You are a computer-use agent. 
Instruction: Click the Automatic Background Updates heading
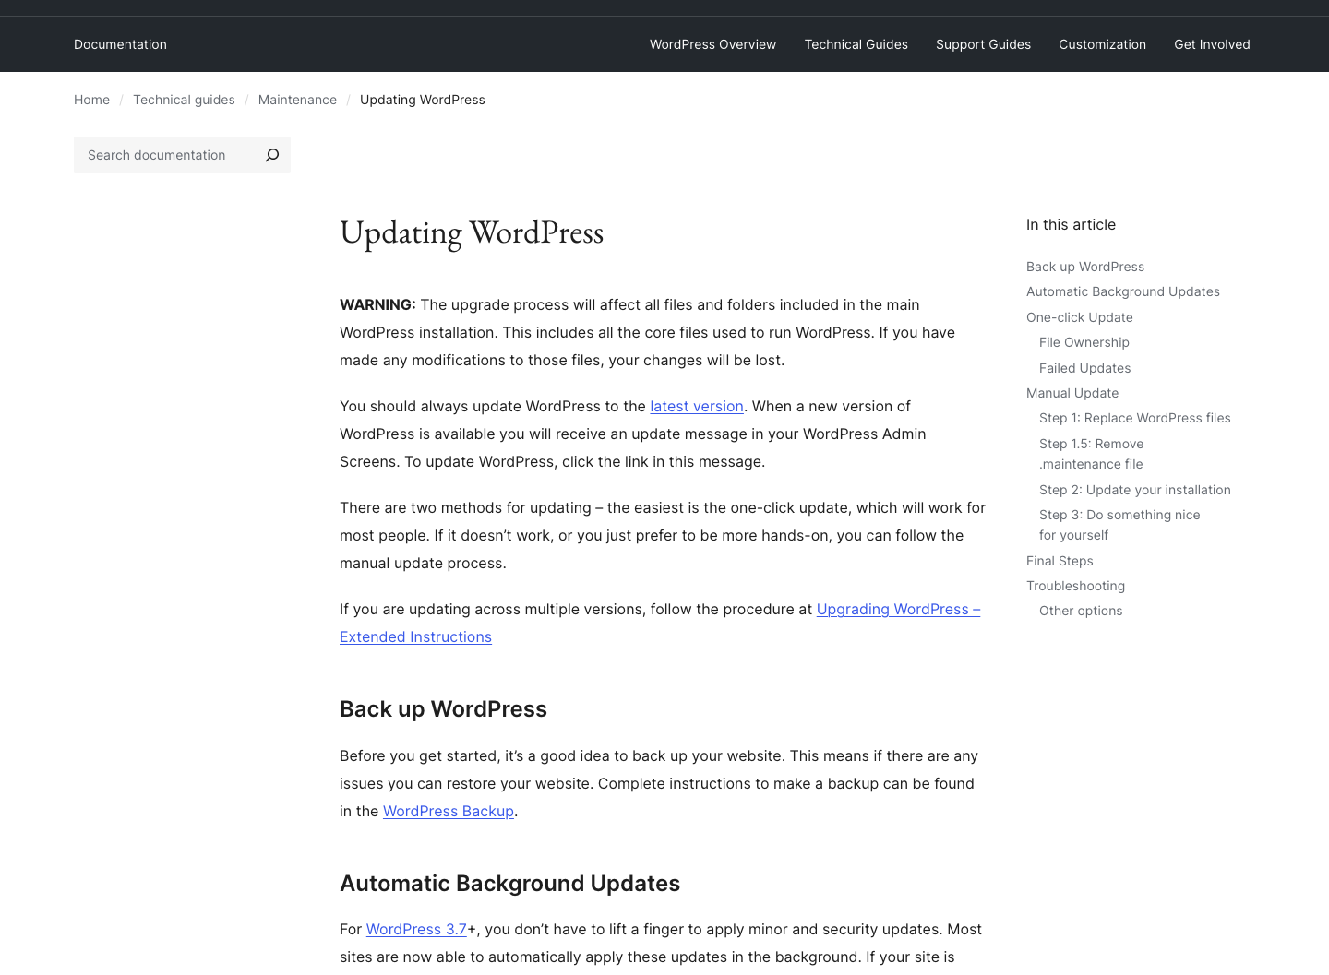click(509, 883)
